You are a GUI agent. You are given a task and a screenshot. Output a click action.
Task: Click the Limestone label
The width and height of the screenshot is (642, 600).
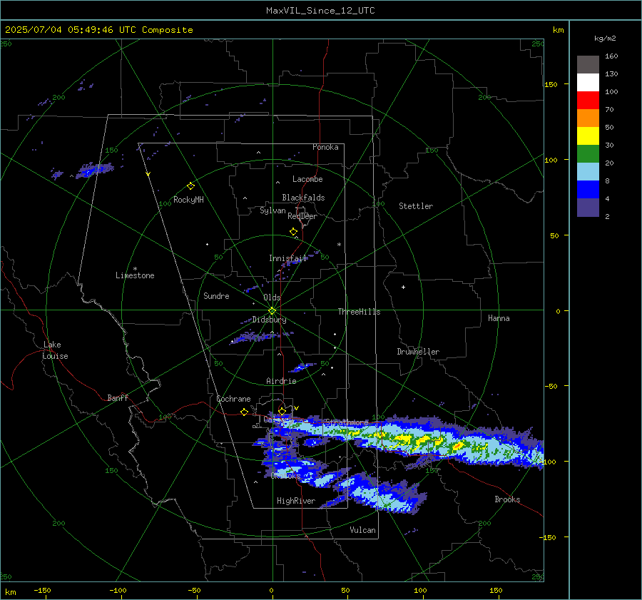135,275
